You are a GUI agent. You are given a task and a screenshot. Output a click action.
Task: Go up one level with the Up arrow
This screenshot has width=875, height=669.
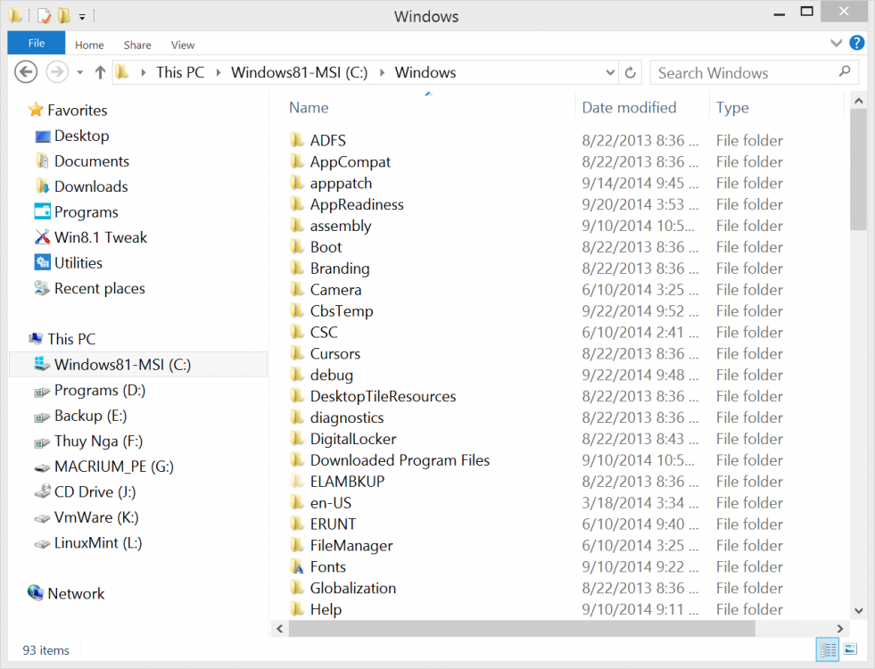[x=101, y=72]
